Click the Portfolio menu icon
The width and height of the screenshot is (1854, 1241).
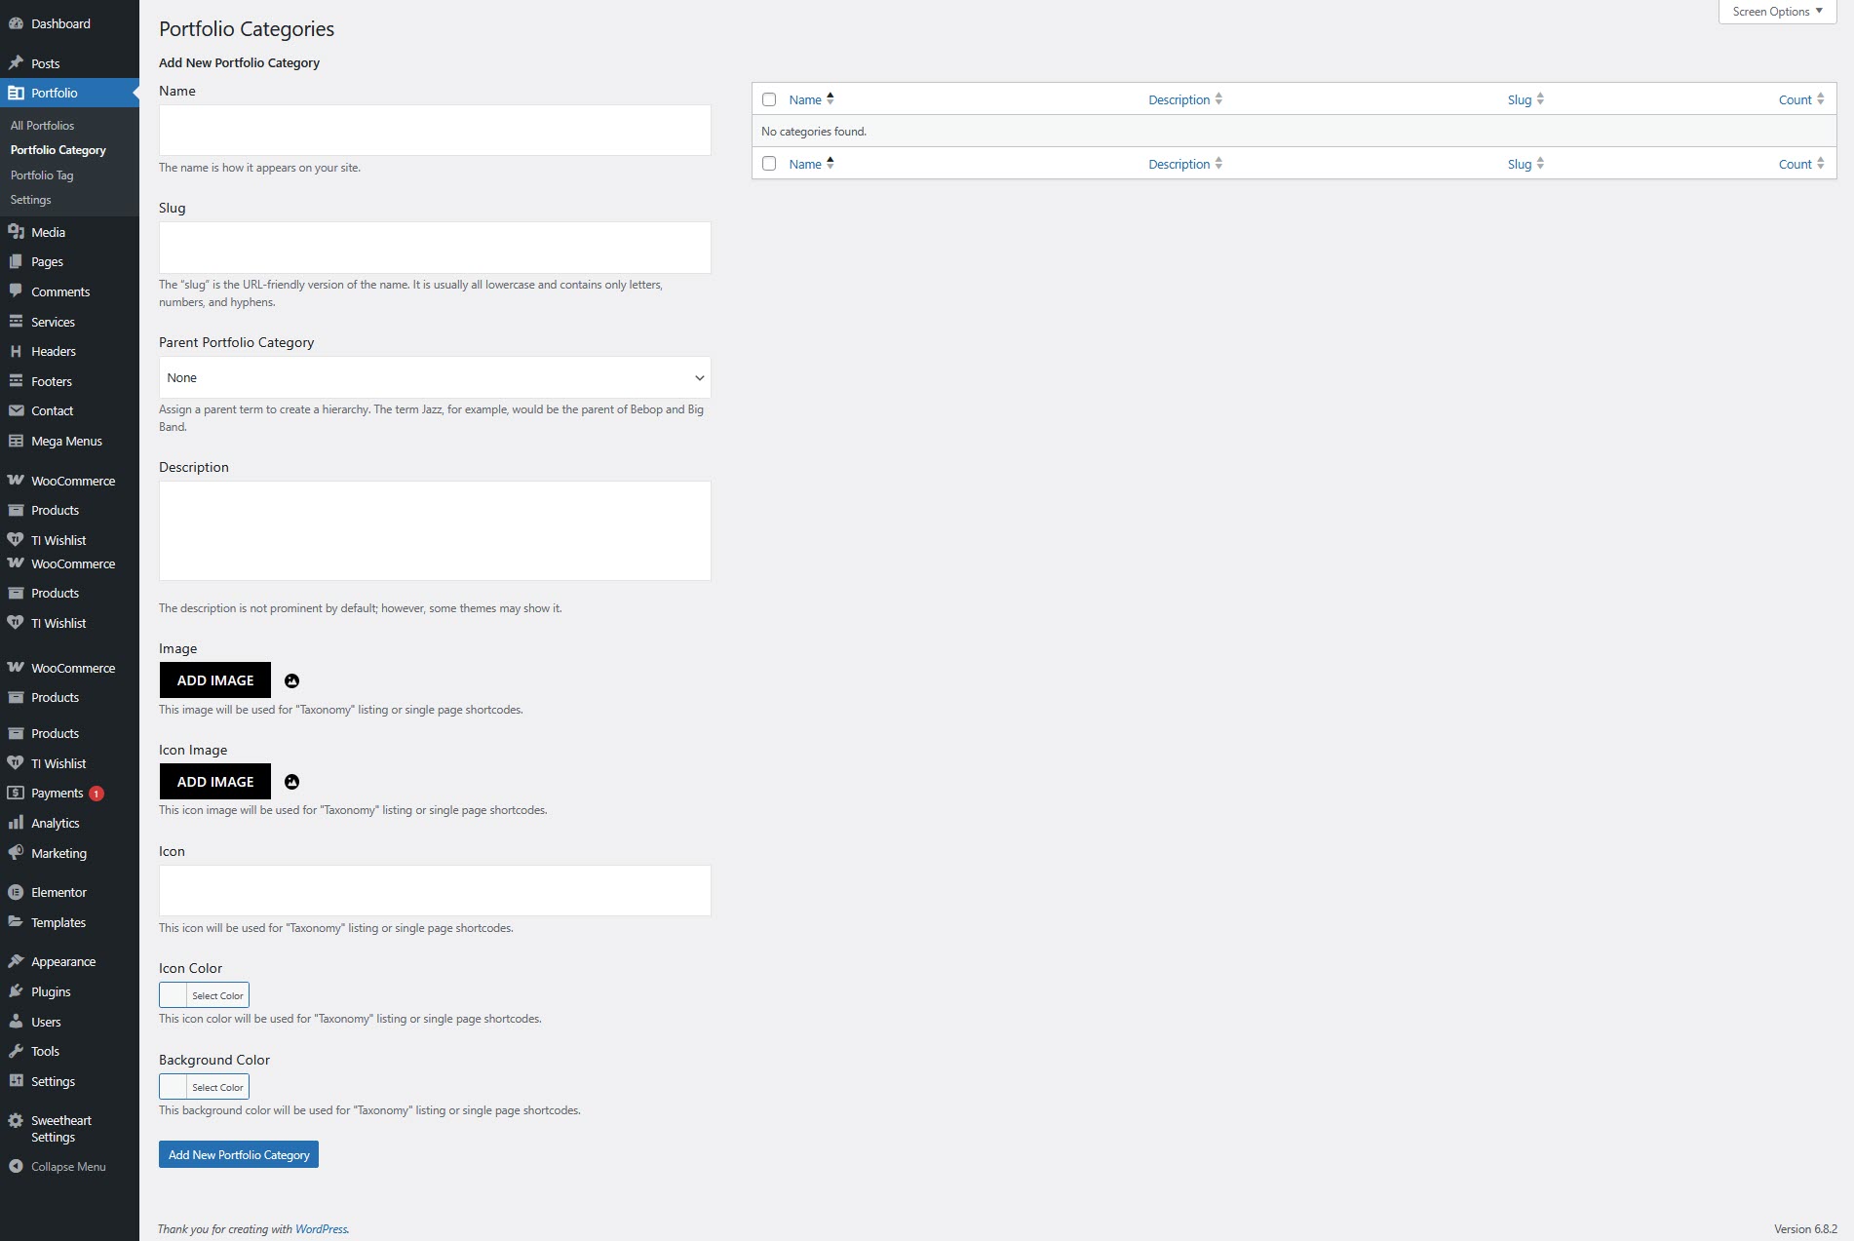click(16, 93)
